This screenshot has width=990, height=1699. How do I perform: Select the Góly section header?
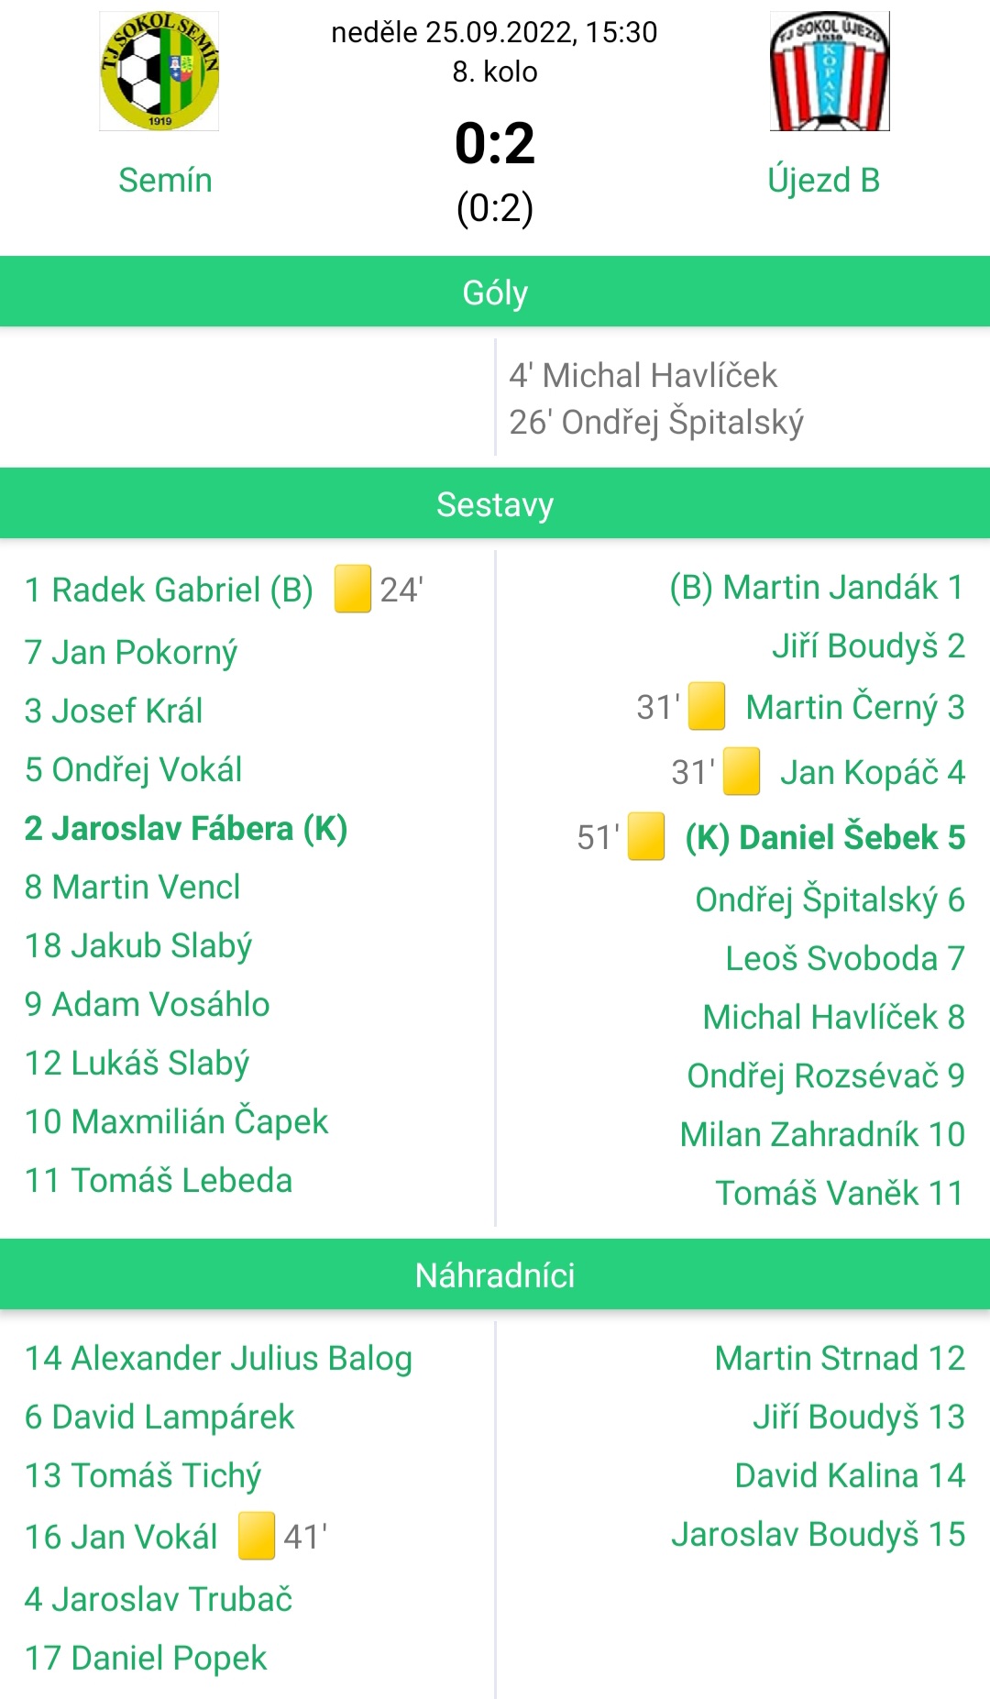click(495, 292)
